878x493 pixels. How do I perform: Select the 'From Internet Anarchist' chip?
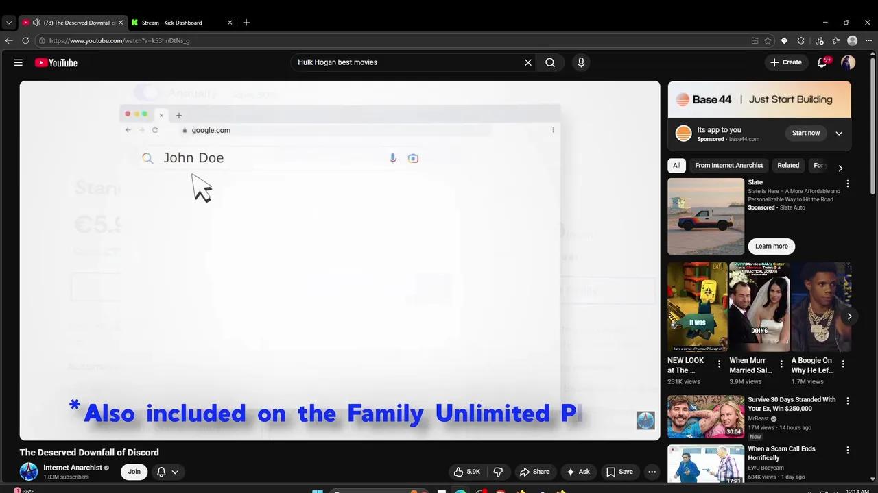point(728,165)
